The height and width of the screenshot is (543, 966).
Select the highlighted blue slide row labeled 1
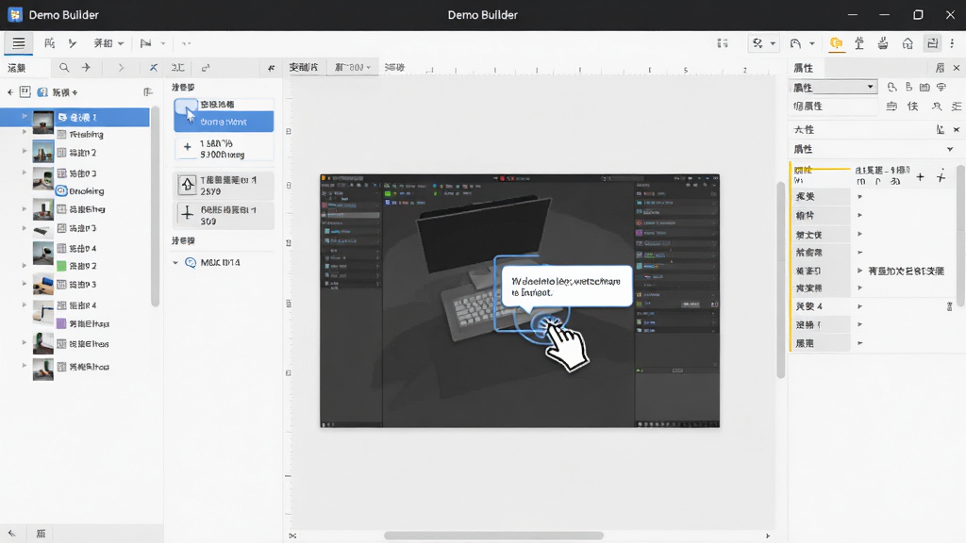coord(75,117)
